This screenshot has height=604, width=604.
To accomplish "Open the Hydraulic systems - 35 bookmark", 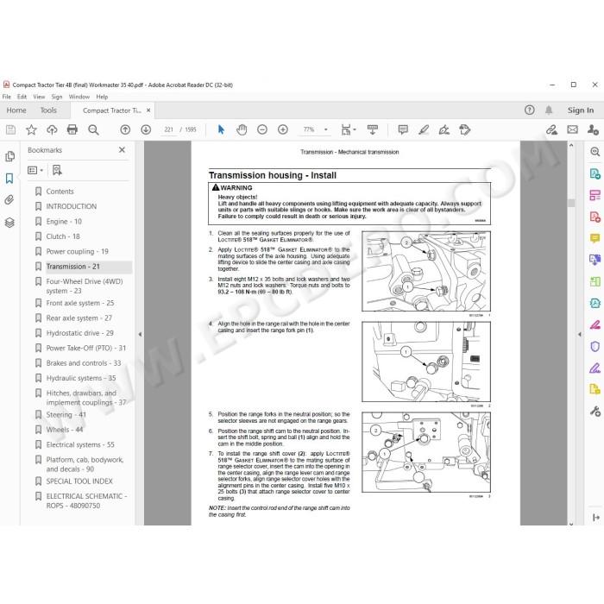I will [x=81, y=378].
